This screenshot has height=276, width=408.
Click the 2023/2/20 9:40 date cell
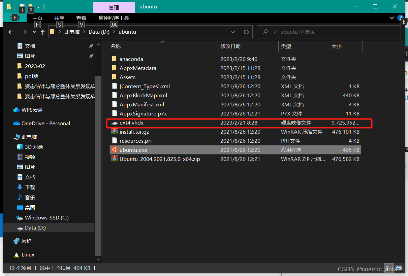tap(239, 59)
